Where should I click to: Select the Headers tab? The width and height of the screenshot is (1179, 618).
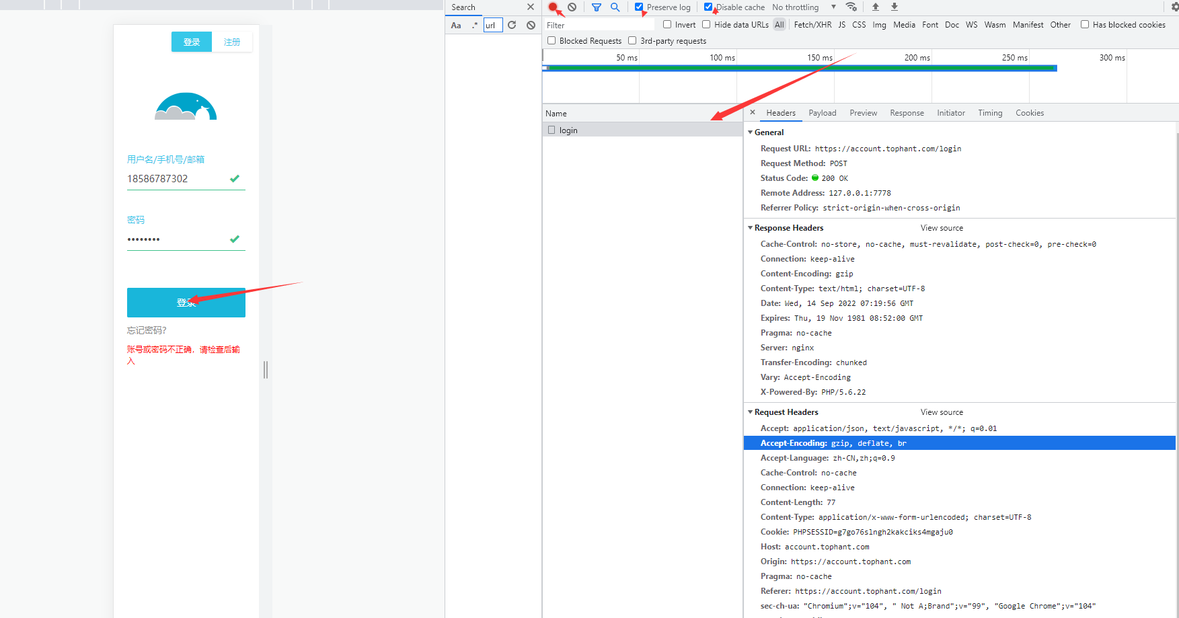tap(781, 113)
